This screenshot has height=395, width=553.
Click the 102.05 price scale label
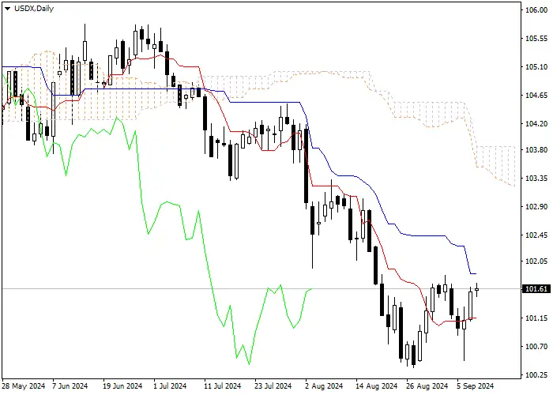[536, 261]
